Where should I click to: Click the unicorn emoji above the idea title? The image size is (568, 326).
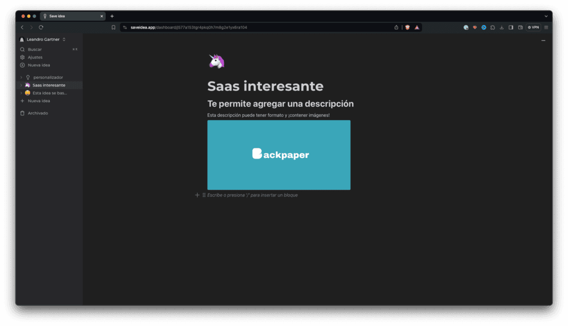[x=216, y=60]
